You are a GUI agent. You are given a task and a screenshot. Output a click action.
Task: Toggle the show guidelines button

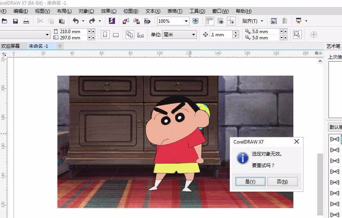[x=231, y=21]
